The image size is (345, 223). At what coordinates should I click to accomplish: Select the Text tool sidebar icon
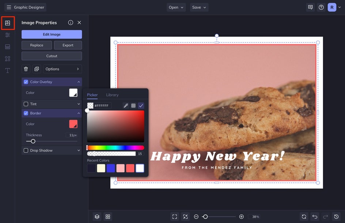(8, 71)
